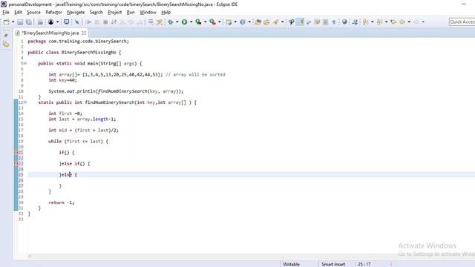Viewport: 475px width, 267px height.
Task: Close the BinerySearchMissingNo.java tab
Action: click(84, 33)
